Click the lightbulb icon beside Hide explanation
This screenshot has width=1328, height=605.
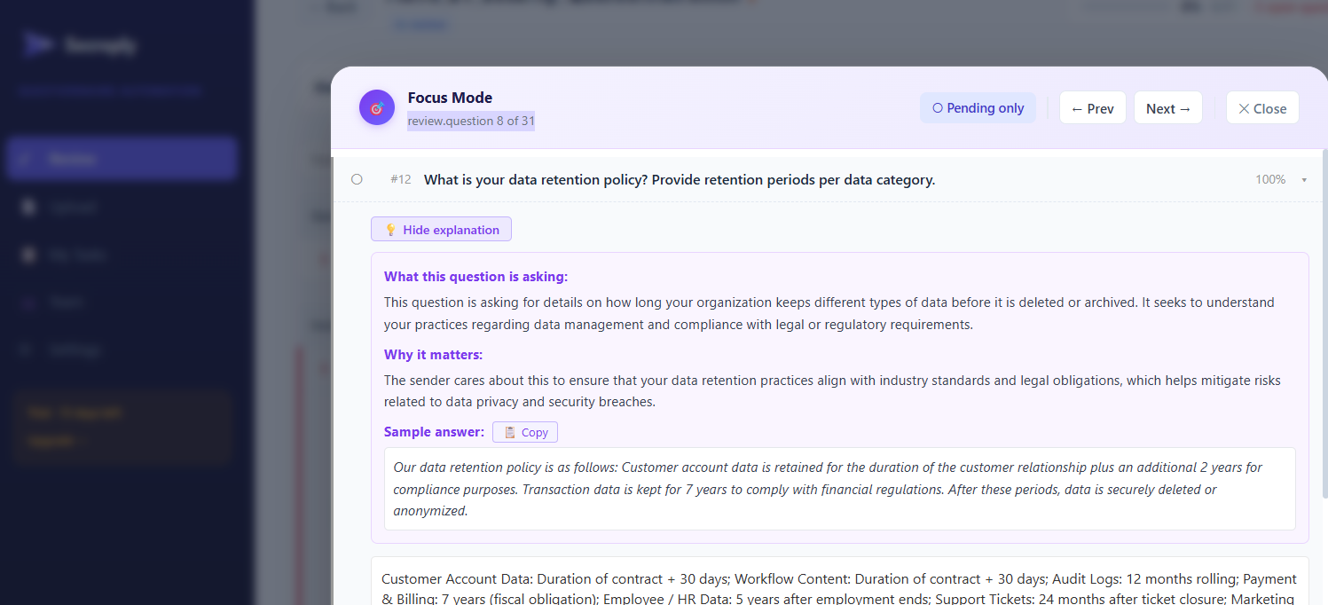coord(390,230)
